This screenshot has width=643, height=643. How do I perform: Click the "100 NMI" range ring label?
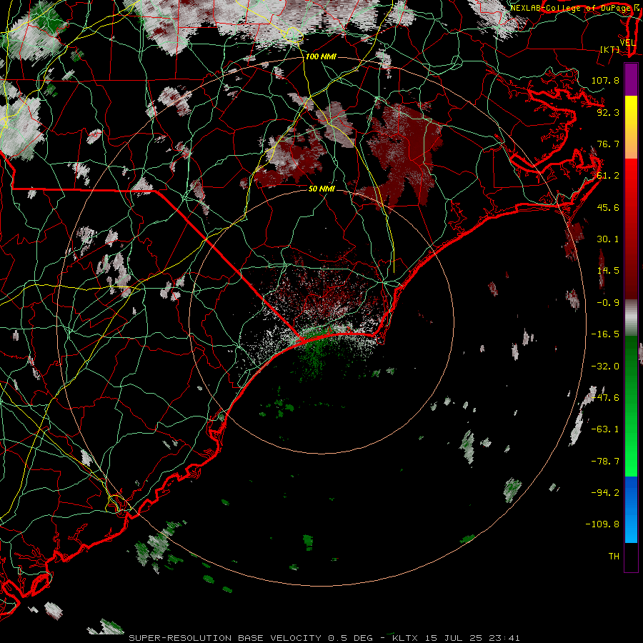click(321, 56)
